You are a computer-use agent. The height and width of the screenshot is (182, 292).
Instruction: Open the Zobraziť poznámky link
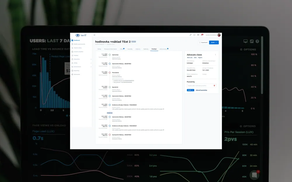click(201, 90)
